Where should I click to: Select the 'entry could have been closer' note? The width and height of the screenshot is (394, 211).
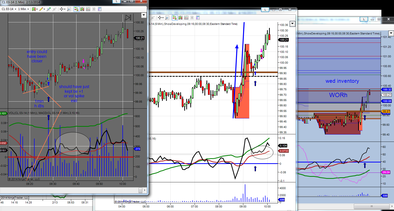(37, 56)
